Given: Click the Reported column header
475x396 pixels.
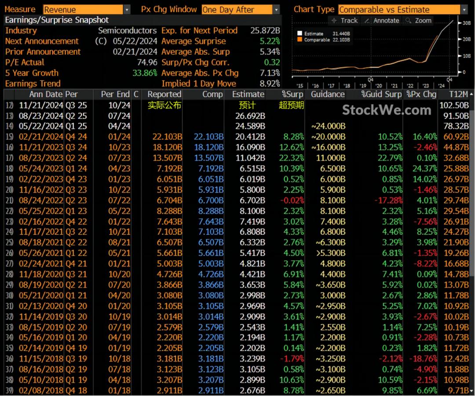Looking at the screenshot, I should (164, 94).
